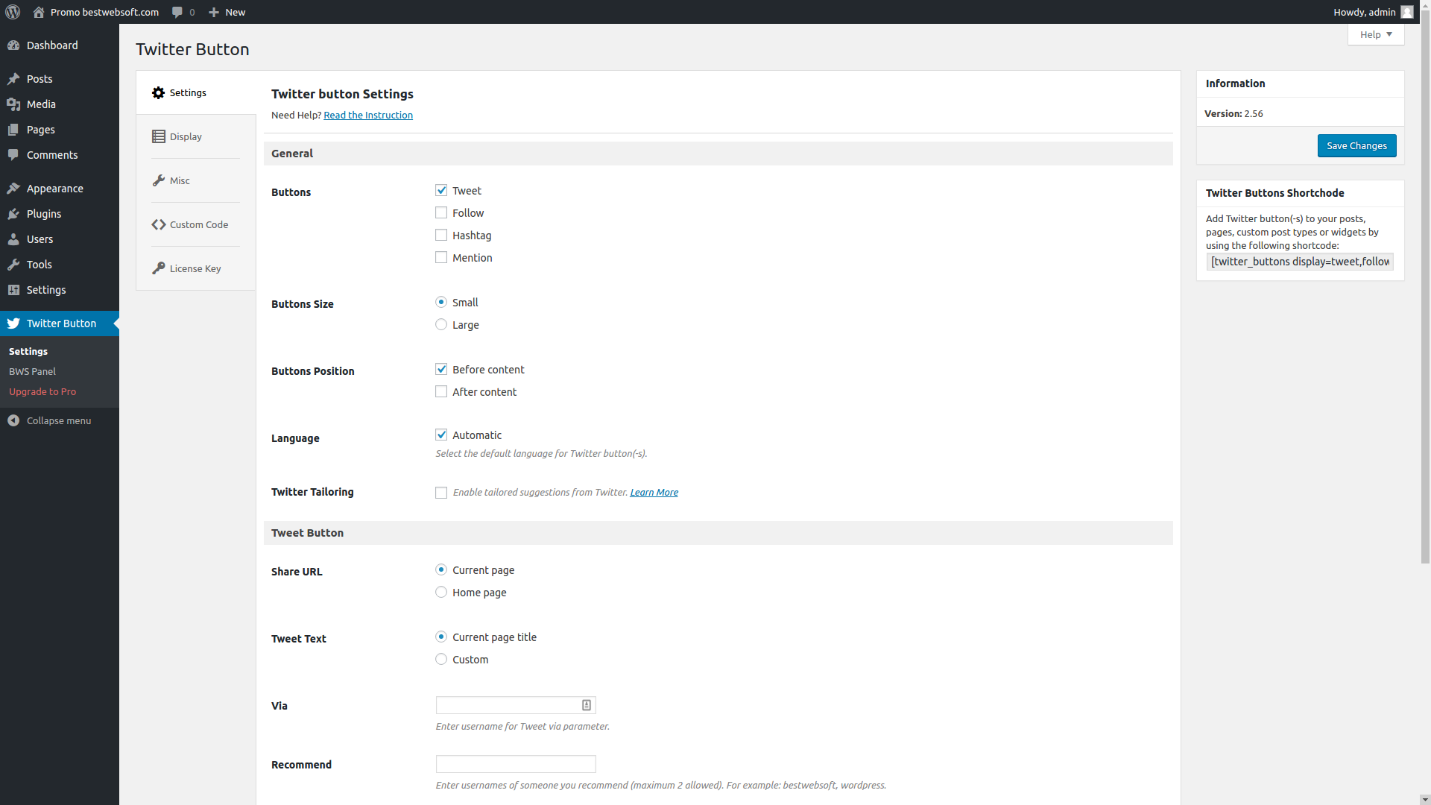Viewport: 1431px width, 805px height.
Task: Click the Custom Code brackets icon
Action: coord(159,224)
